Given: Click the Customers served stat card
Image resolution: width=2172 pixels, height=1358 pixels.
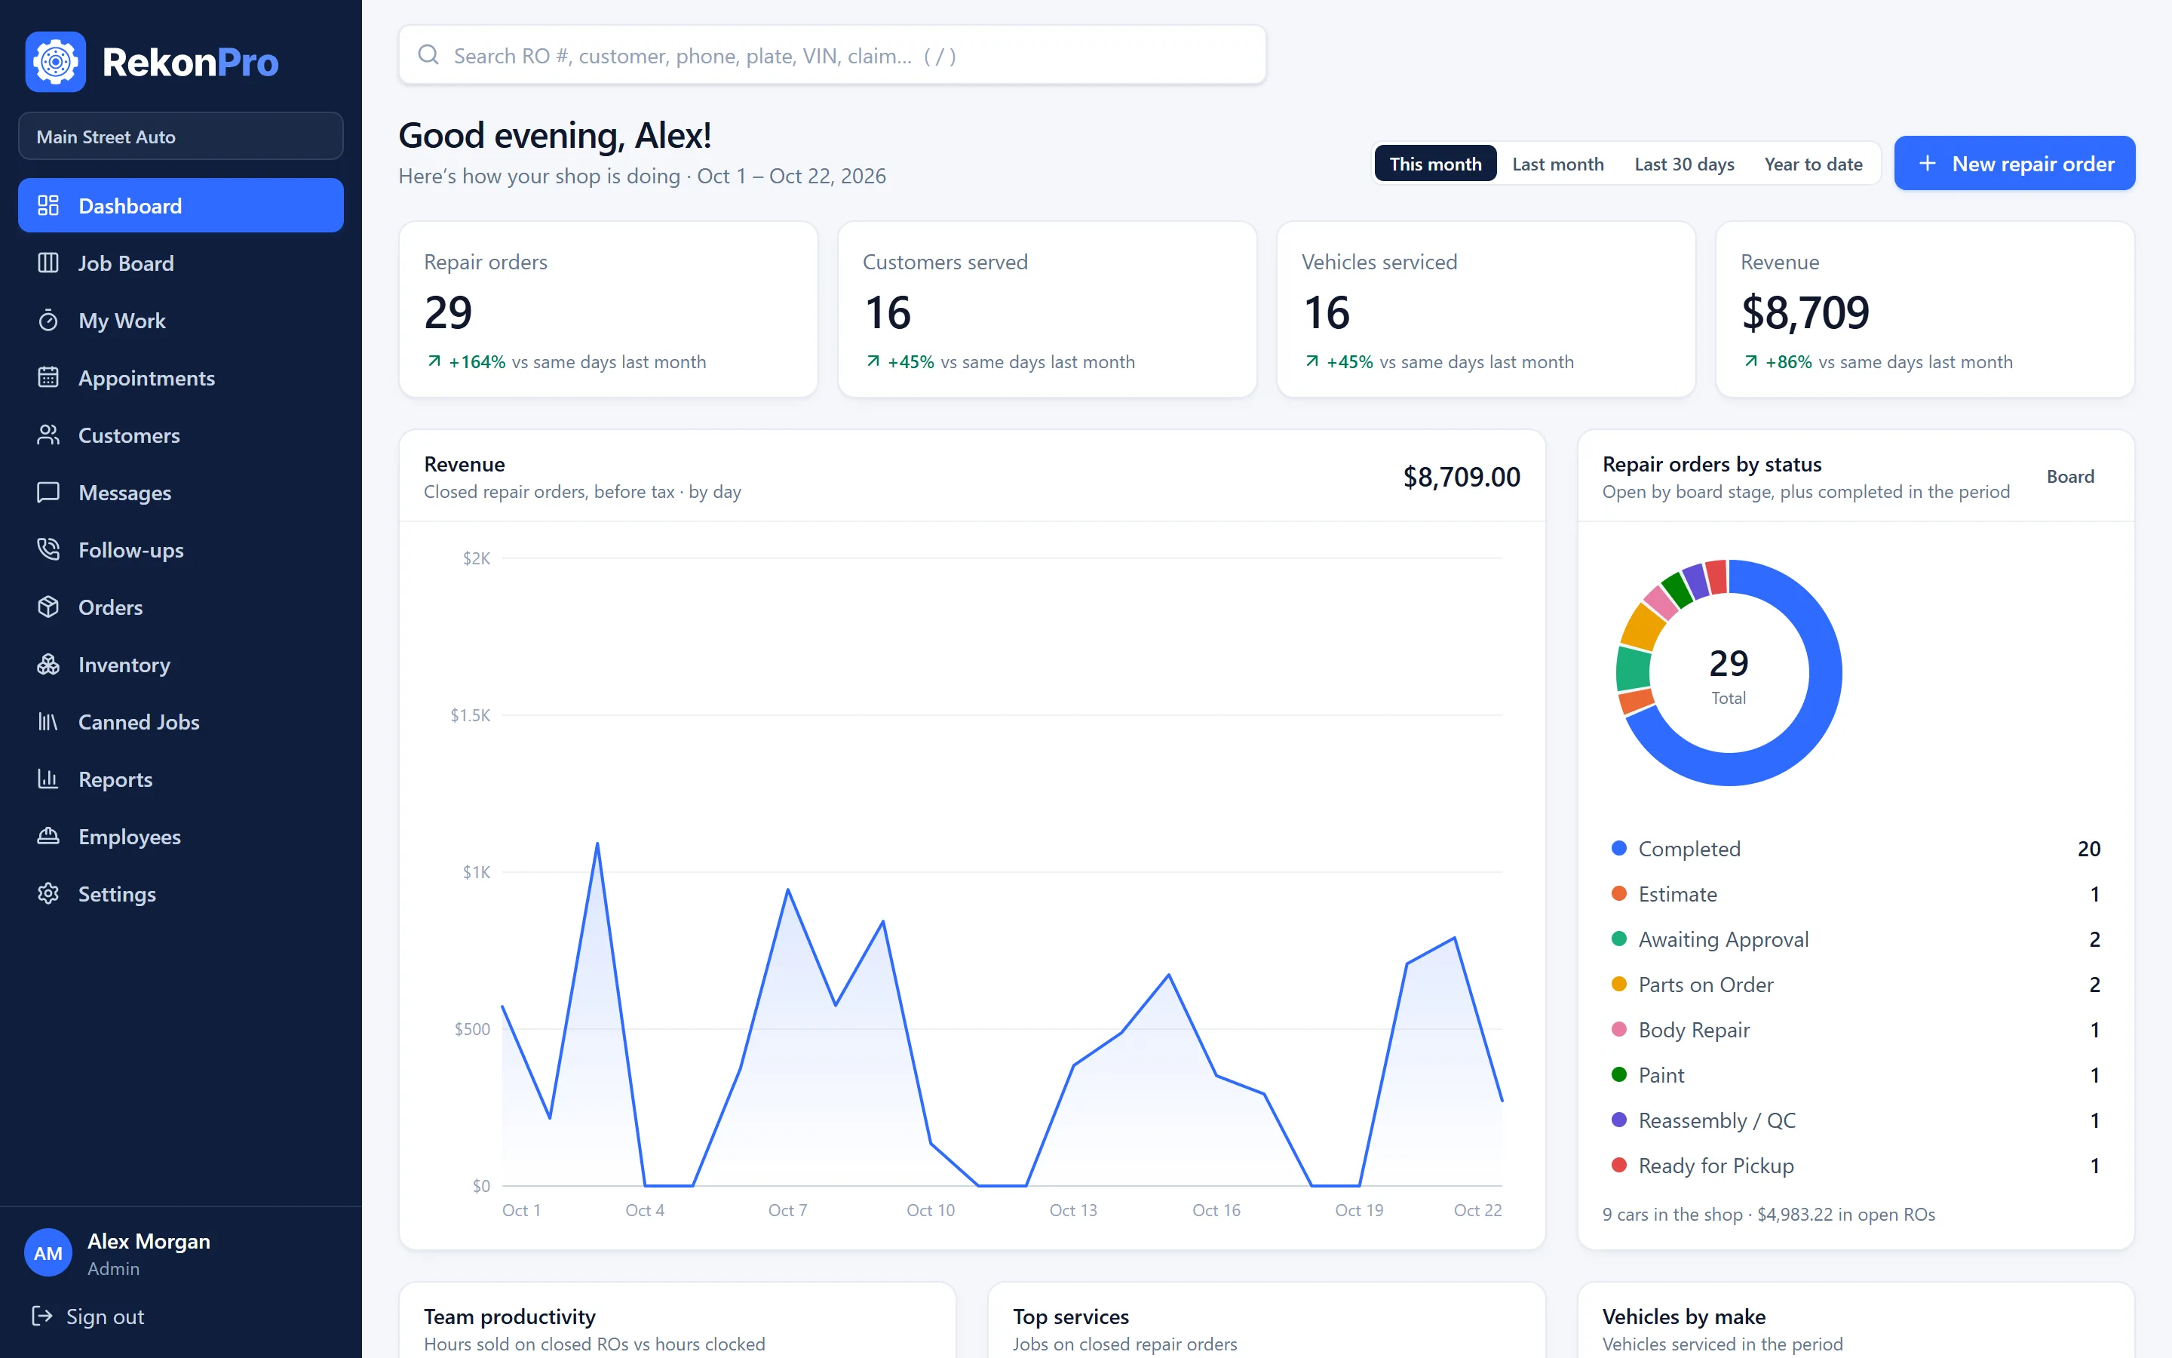Looking at the screenshot, I should 1047,310.
